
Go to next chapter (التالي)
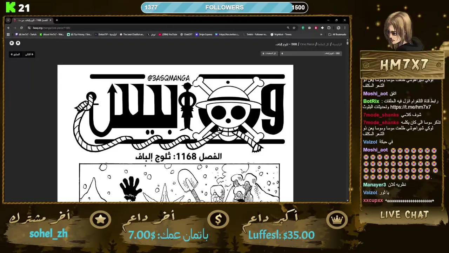point(29,54)
